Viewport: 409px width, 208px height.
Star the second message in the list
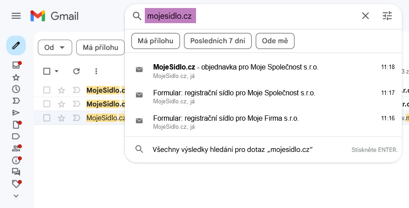61,104
